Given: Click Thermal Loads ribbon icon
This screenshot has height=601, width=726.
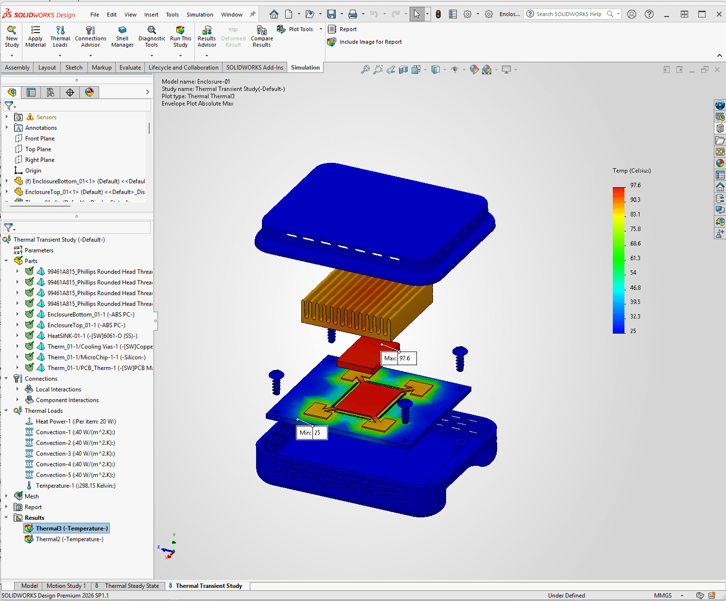Looking at the screenshot, I should [x=60, y=37].
